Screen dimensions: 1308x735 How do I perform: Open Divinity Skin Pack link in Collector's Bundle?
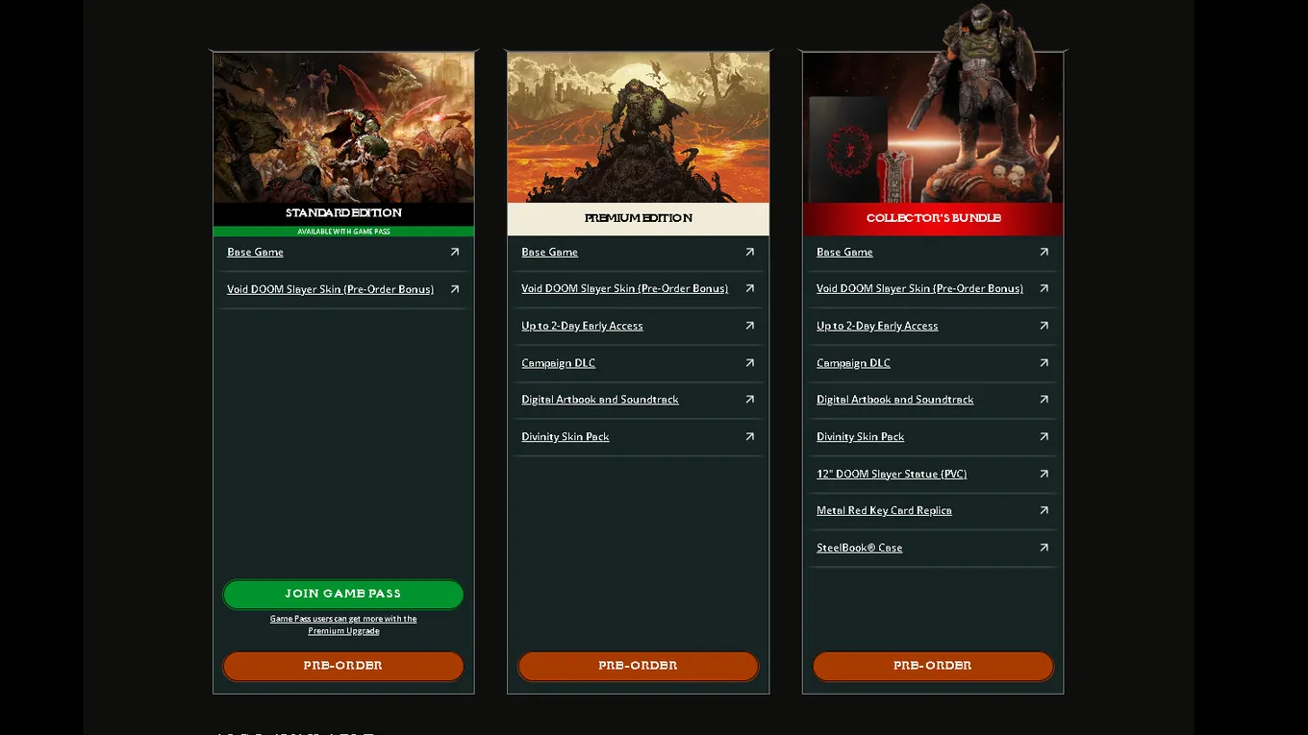(x=860, y=436)
